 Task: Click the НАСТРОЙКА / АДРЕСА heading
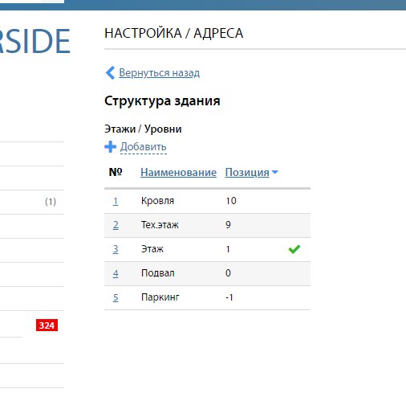[174, 33]
